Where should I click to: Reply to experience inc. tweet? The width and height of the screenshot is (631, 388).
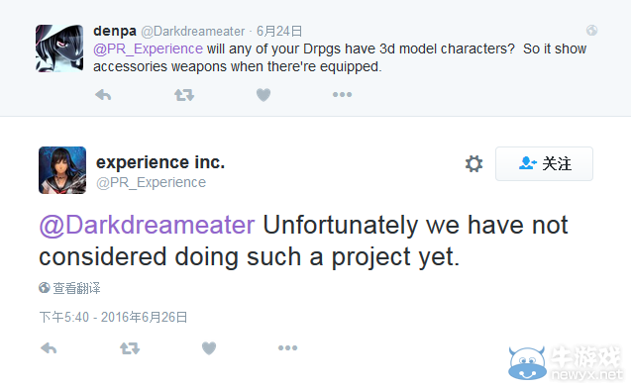49,348
